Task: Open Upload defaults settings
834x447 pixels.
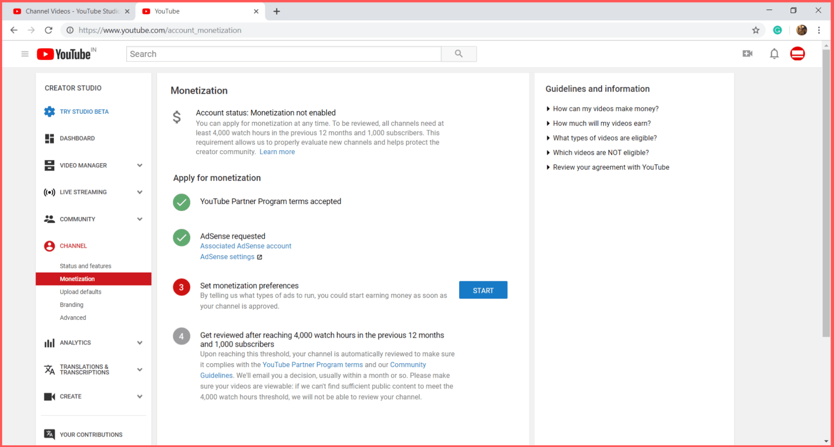Action: (80, 292)
